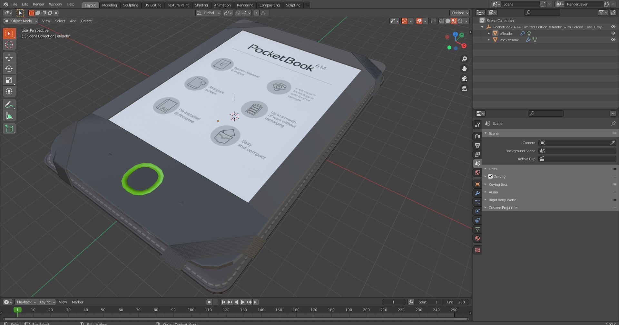619x325 pixels.
Task: Hide the PocketBook_614 collection in outliner
Action: (613, 27)
